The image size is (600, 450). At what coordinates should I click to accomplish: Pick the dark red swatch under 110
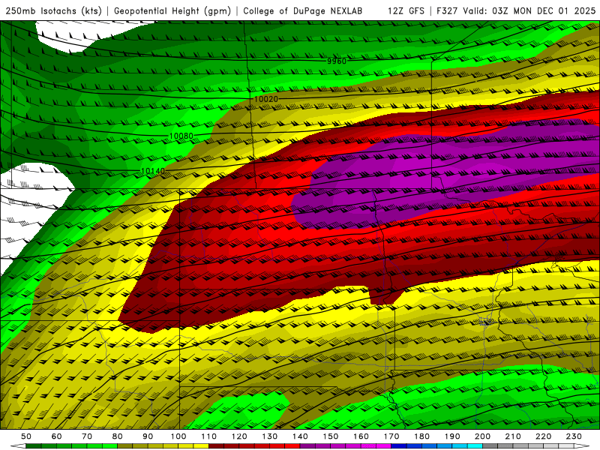(x=217, y=446)
